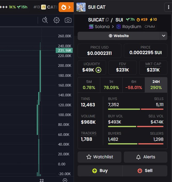The image size is (172, 182).
Task: Select the 24H timeframe tab
Action: tap(156, 85)
